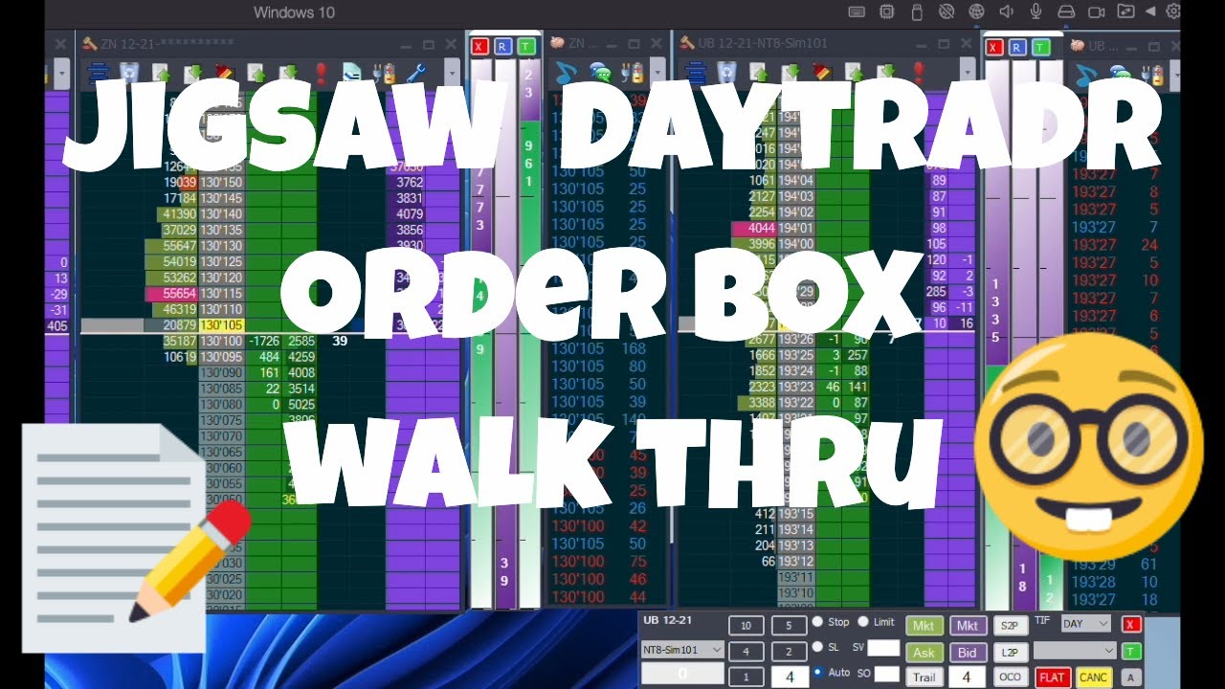Open the empty dropdown below TIF

tap(1075, 651)
